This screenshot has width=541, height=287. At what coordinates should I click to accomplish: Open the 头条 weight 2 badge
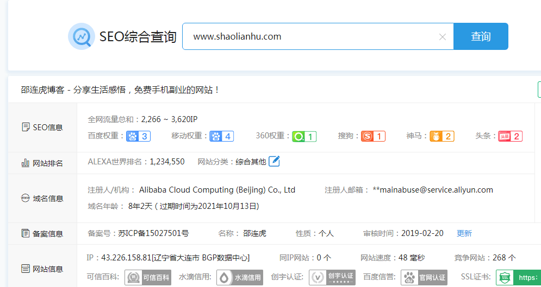click(511, 136)
